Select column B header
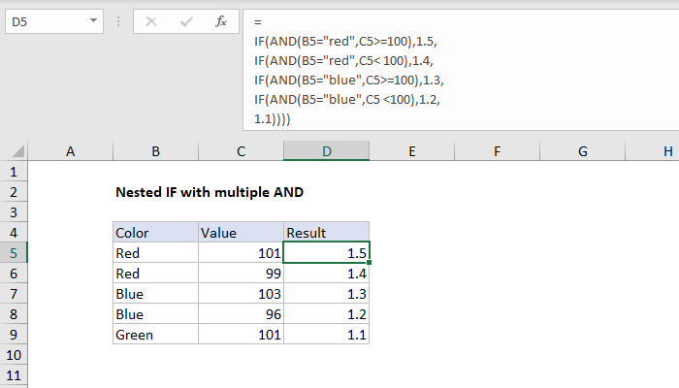Screen dimensions: 679x388 pyautogui.click(x=155, y=151)
